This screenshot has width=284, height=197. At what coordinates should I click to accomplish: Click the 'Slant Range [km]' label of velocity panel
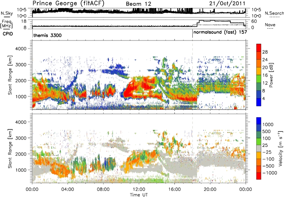pos(10,148)
